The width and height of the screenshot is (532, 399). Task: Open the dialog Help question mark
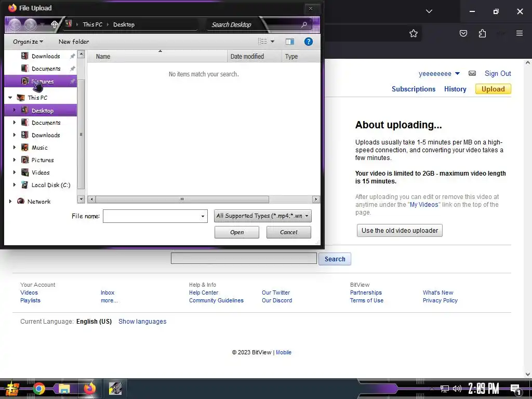[x=309, y=42]
